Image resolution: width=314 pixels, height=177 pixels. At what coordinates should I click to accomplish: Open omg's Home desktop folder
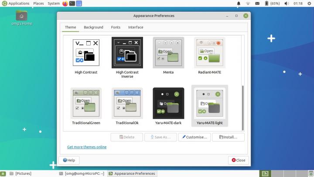(x=21, y=17)
